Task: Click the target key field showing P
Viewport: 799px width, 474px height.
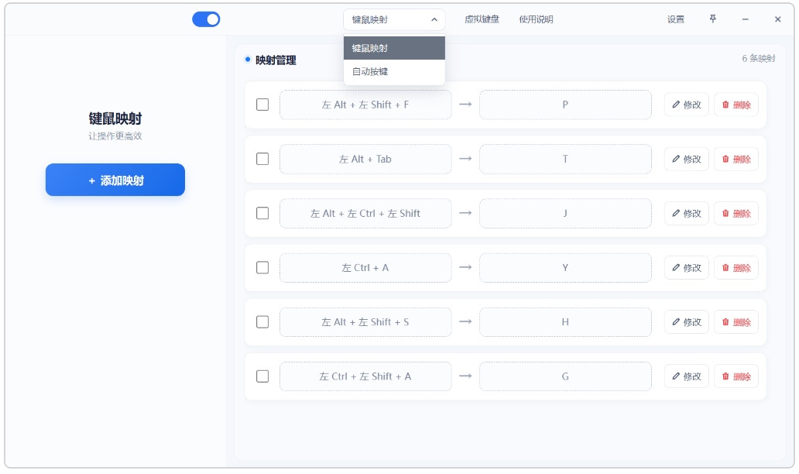Action: point(565,105)
